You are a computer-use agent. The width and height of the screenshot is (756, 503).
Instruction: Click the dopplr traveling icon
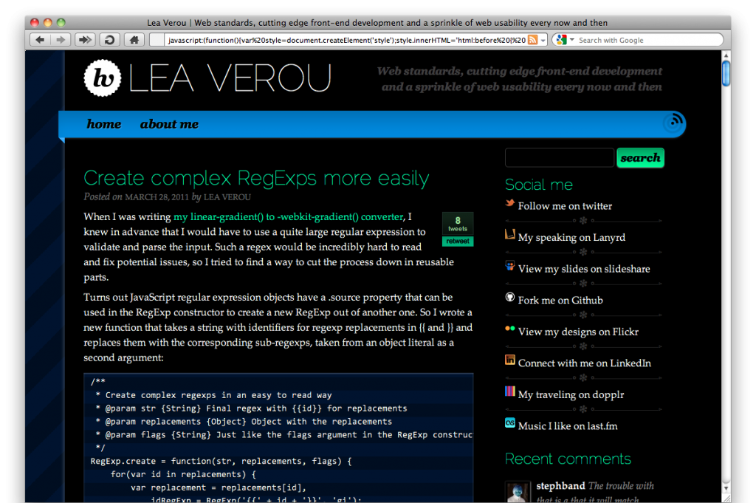click(509, 392)
